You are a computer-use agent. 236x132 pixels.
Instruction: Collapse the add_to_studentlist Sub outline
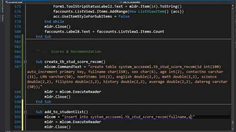(25, 112)
